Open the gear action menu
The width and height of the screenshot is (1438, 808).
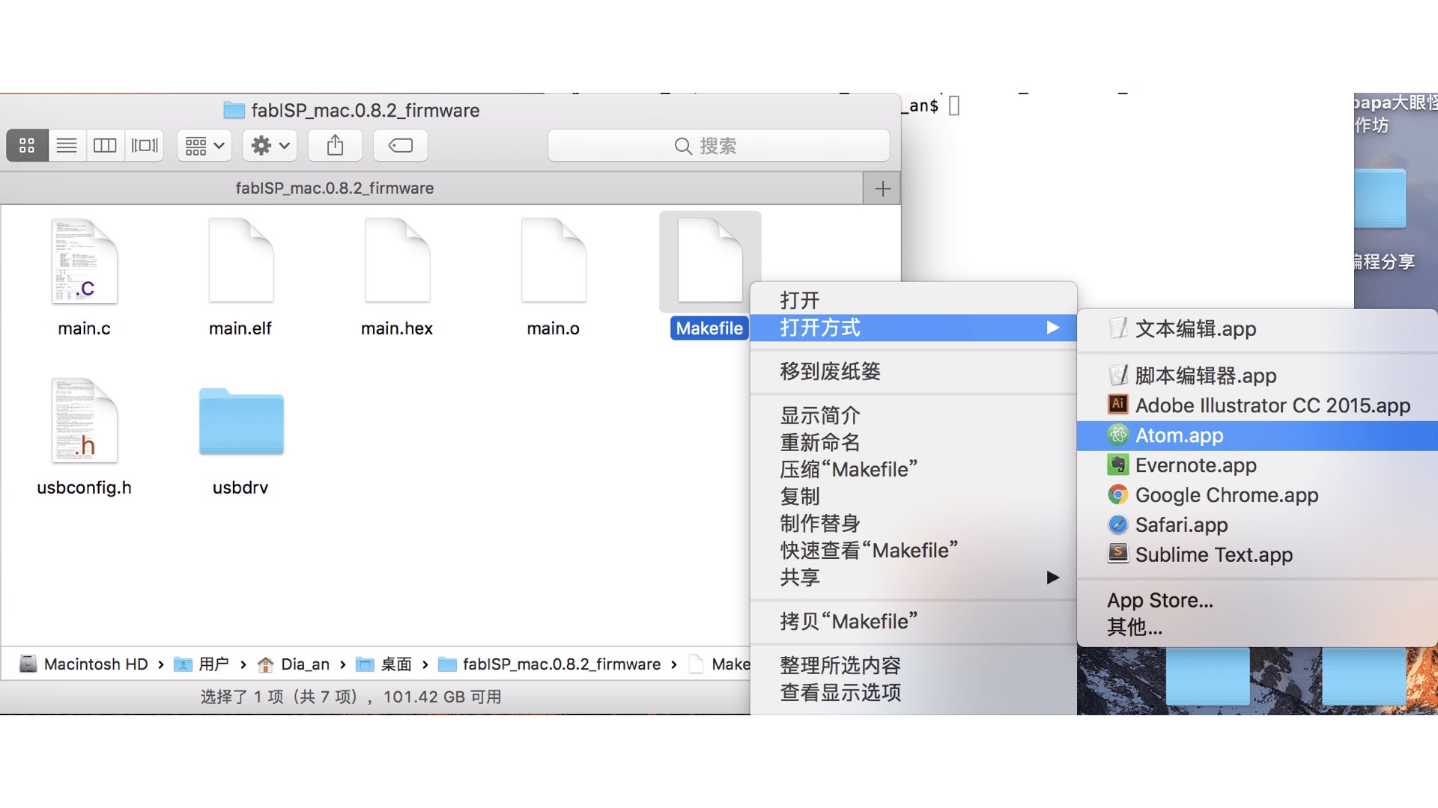pyautogui.click(x=270, y=145)
